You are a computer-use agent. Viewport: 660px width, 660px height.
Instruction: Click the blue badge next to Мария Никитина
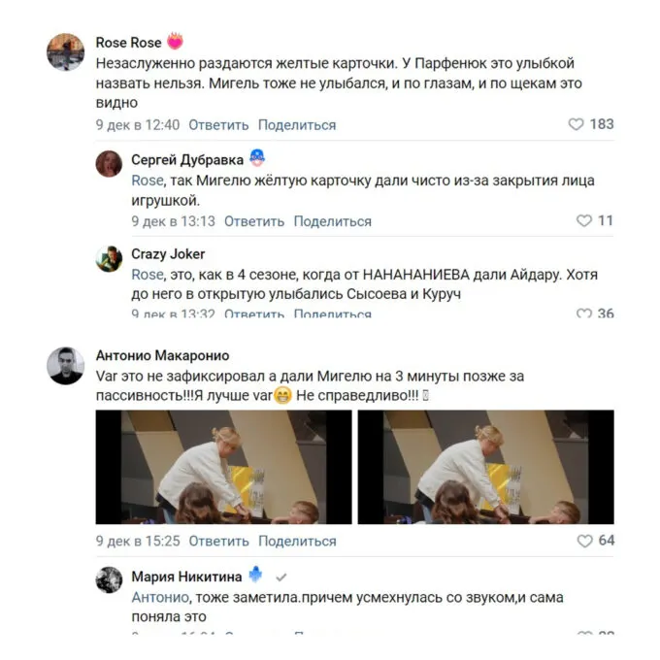[255, 575]
